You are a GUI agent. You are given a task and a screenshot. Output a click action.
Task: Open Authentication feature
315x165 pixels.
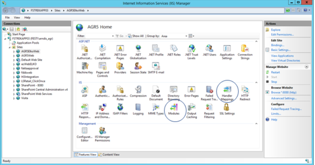[x=102, y=91]
